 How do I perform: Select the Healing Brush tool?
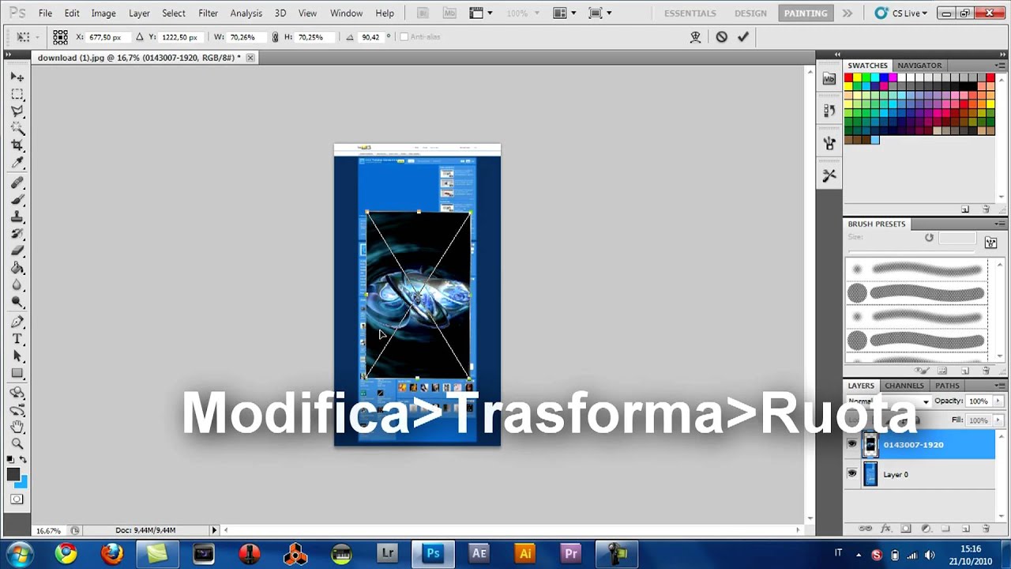tap(17, 183)
